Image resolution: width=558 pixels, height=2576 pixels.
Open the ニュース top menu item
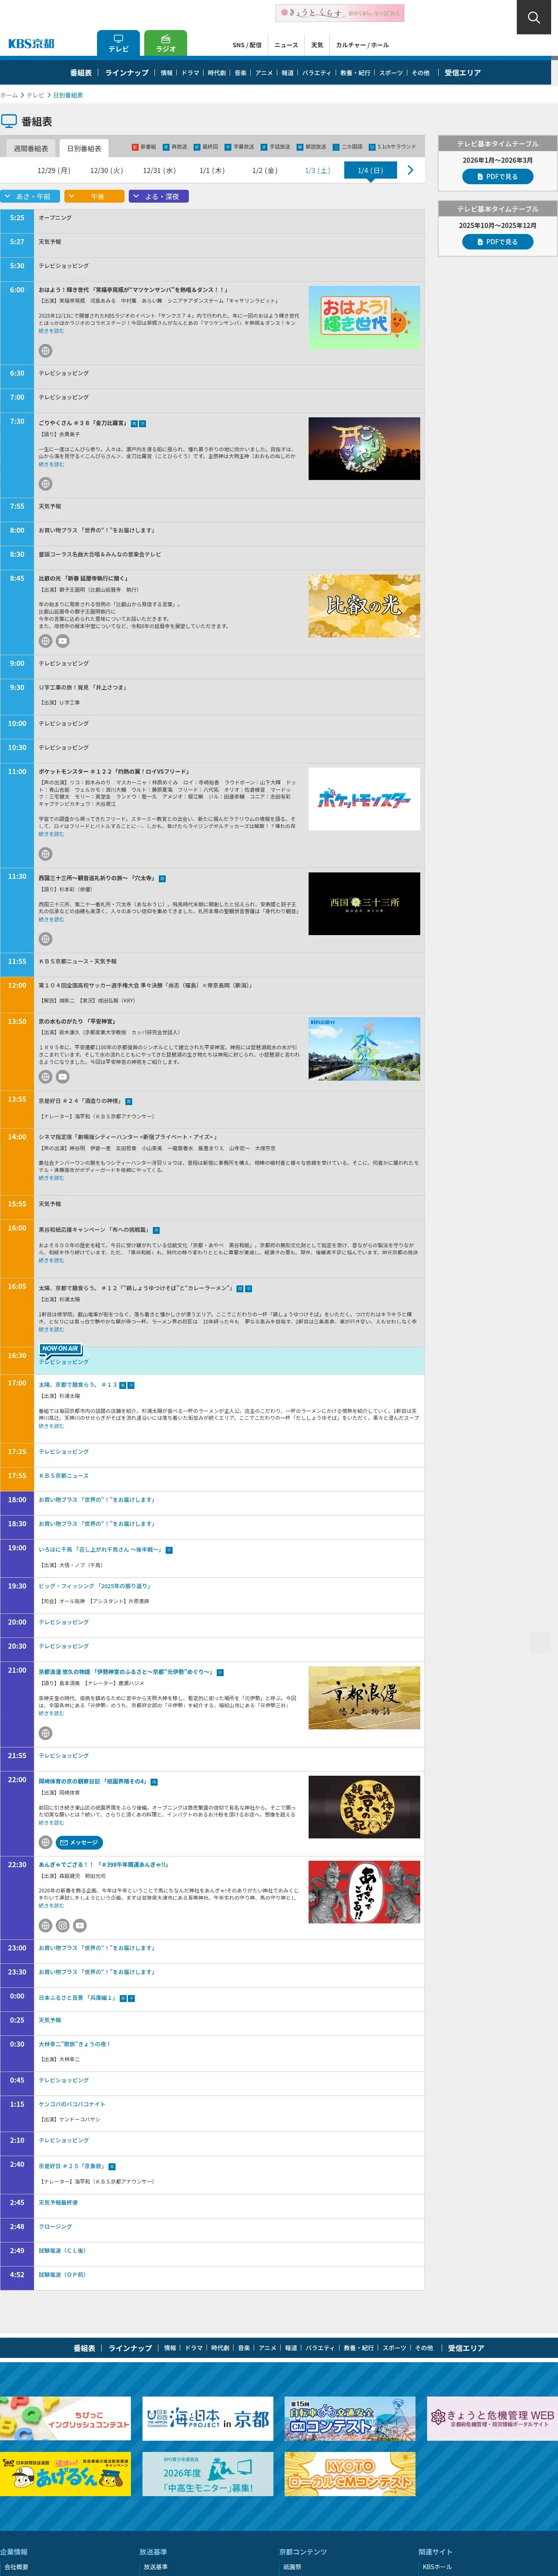[286, 45]
